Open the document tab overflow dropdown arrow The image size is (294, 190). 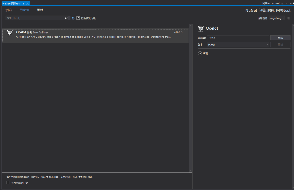pyautogui.click(x=290, y=4)
